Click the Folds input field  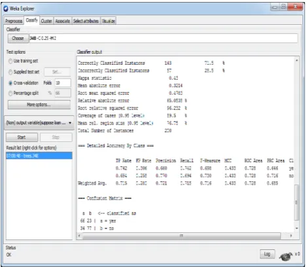click(x=63, y=83)
